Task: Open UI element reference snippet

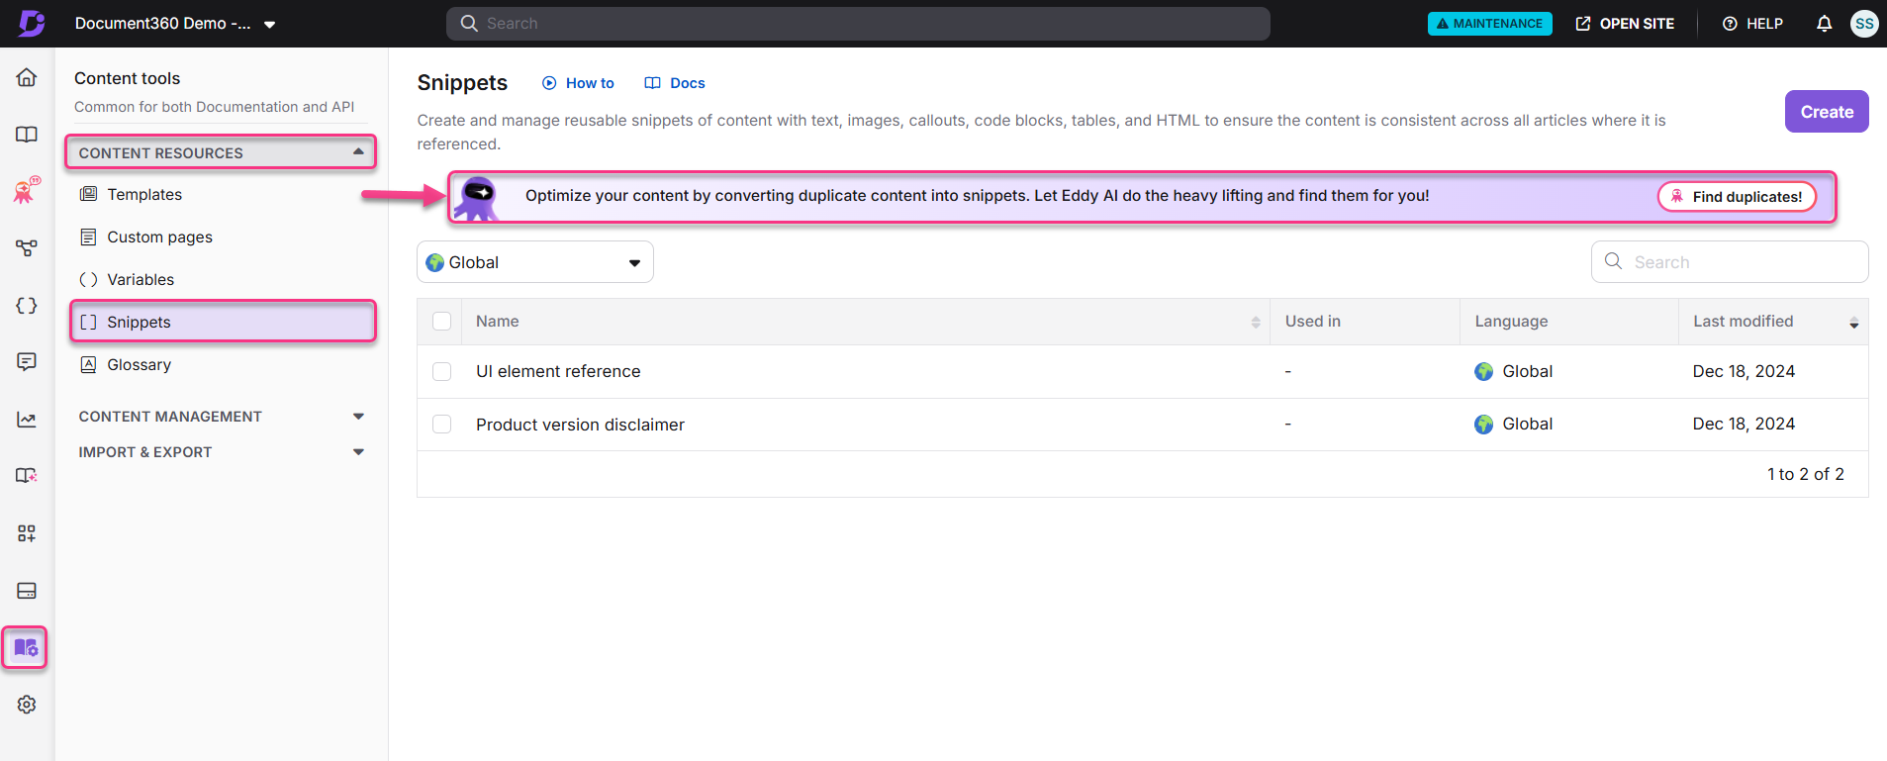Action: 558,371
